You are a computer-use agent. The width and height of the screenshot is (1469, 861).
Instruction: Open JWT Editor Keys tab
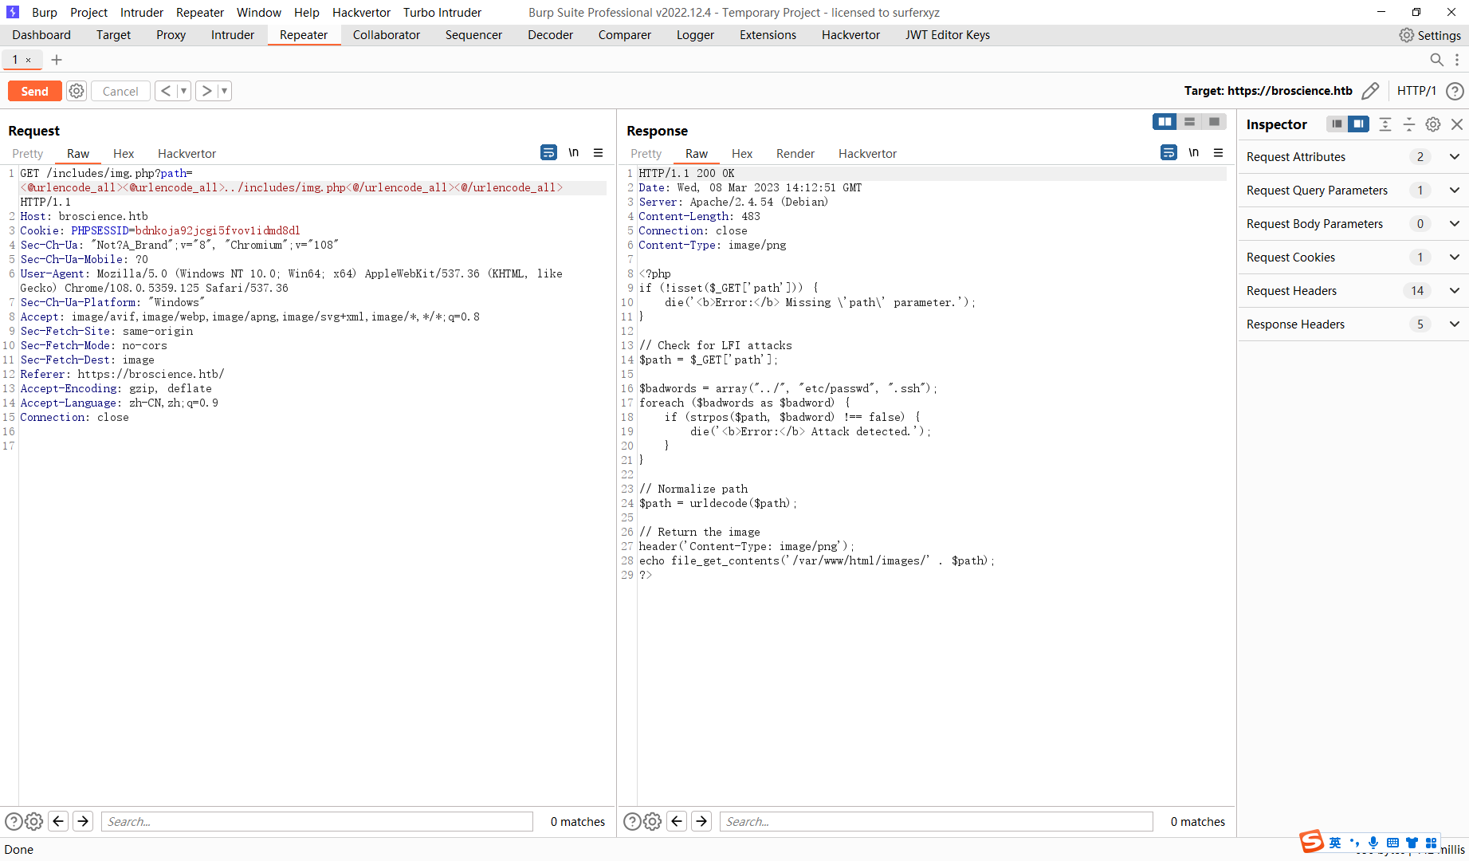[x=948, y=35]
